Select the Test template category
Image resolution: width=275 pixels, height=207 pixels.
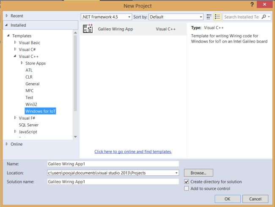29,97
